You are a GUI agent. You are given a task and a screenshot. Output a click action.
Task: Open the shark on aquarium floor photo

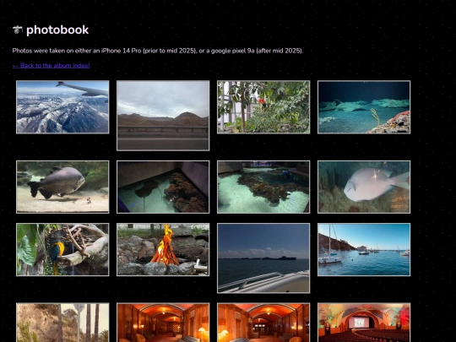pyautogui.click(x=364, y=107)
